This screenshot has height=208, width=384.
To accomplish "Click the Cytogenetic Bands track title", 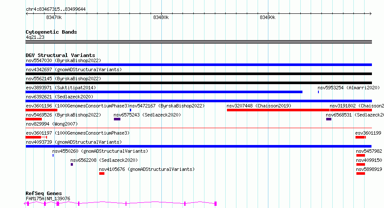I will point(51,32).
